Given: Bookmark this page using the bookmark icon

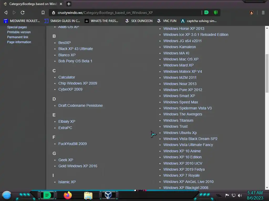Looking at the screenshot, I should [43, 13].
